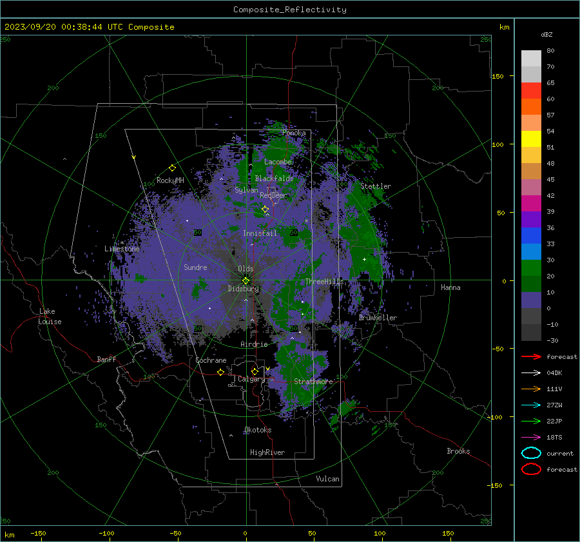Screen dimensions: 580x542
Task: Click the white 04DK arrow icon
Action: (x=531, y=373)
